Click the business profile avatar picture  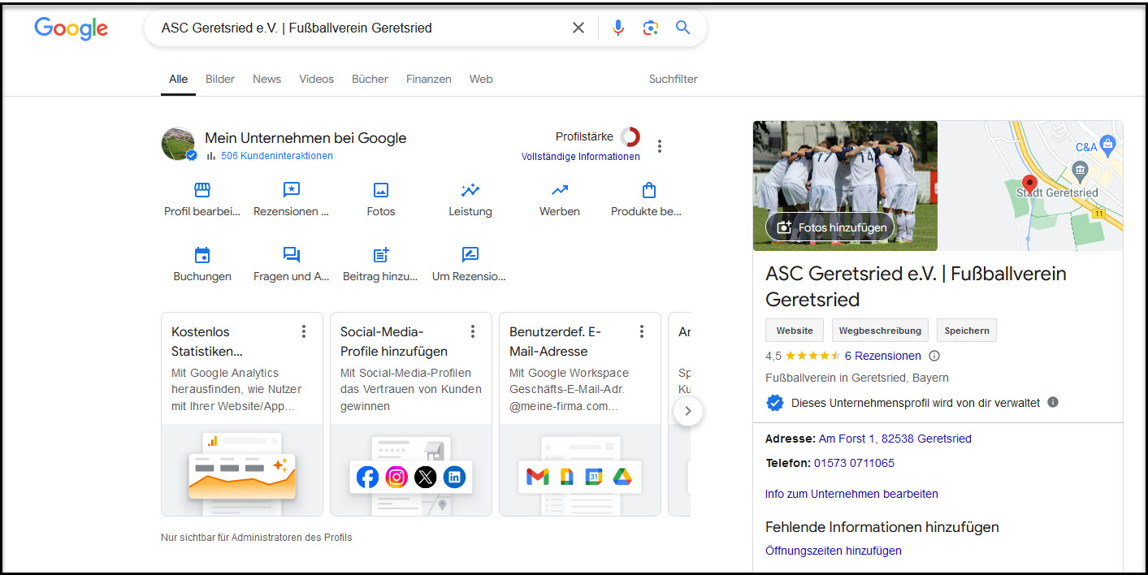(179, 144)
